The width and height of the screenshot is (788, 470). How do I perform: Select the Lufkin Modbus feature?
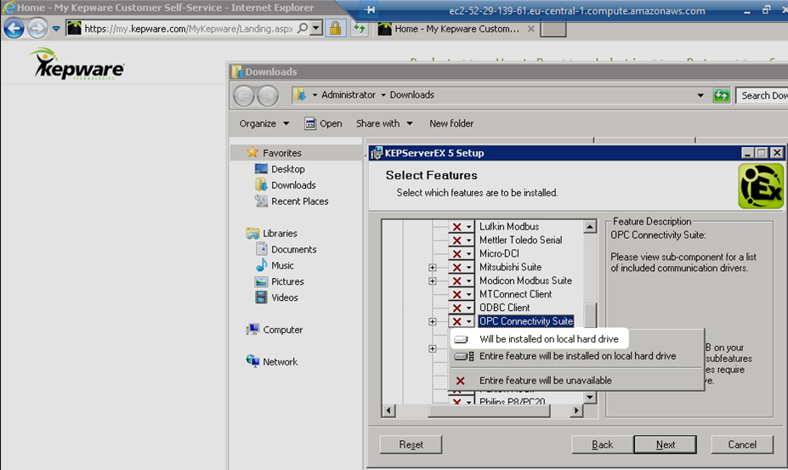click(509, 227)
